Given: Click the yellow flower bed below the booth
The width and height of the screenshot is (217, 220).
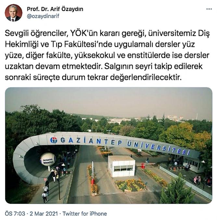Looking at the screenshot, I should point(130,185).
